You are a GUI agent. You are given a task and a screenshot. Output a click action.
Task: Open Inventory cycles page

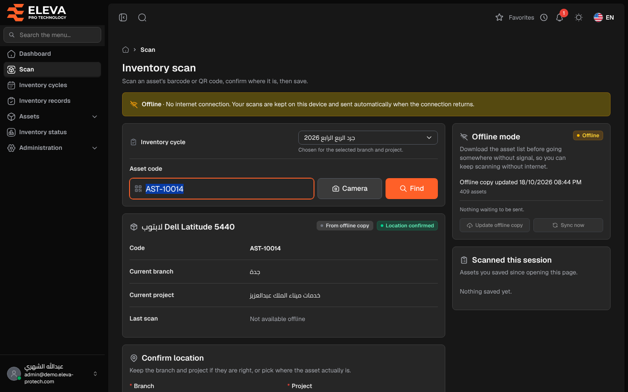click(52, 85)
